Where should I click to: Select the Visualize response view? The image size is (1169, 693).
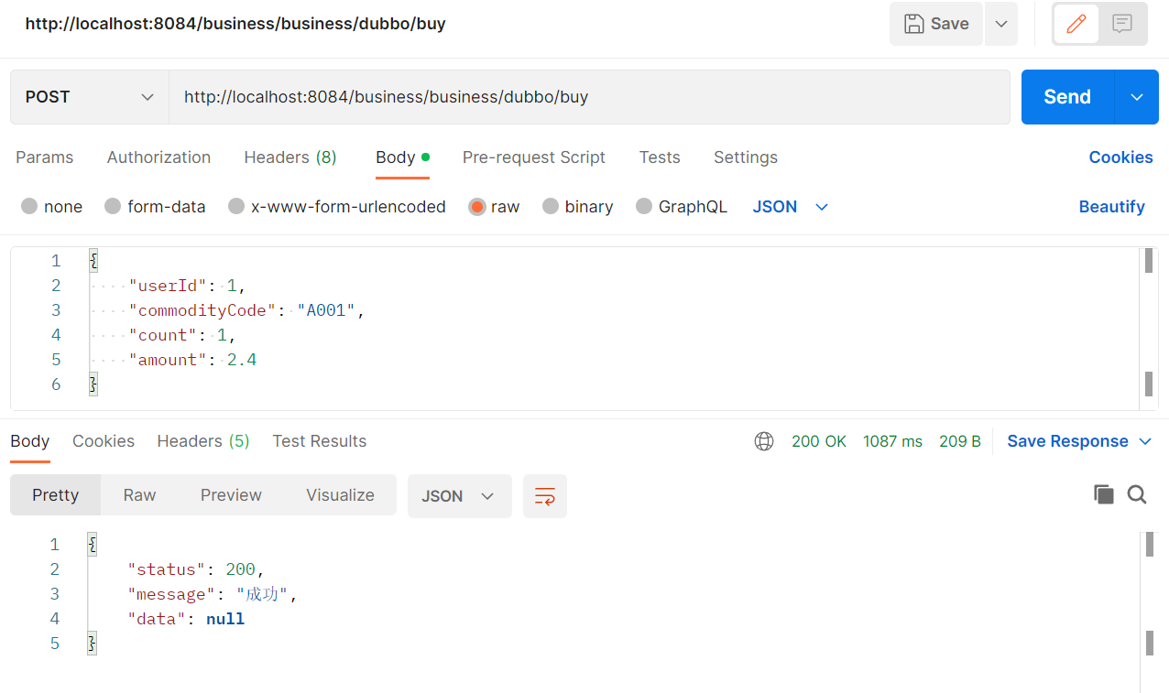click(x=341, y=495)
